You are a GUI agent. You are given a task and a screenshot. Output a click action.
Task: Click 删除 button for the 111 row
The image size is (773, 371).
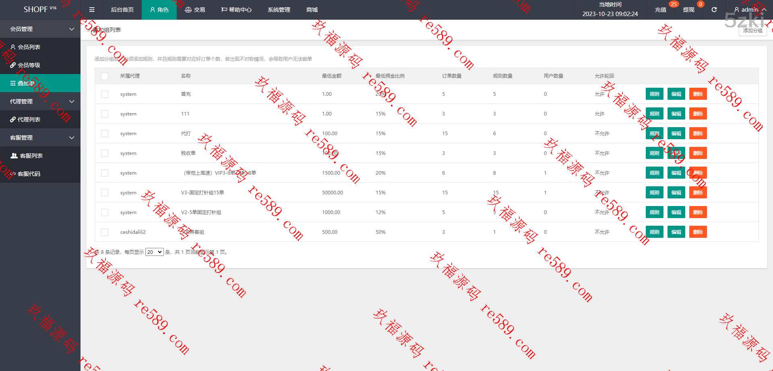698,114
